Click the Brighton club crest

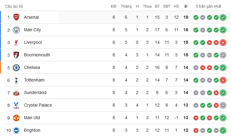[x=16, y=130]
